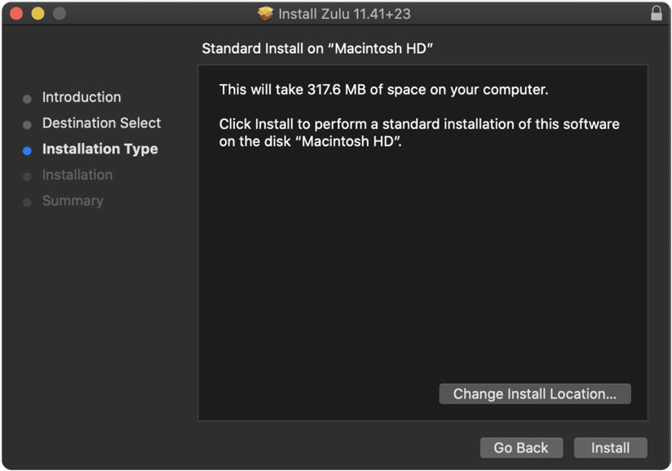Select the dimmed Installation step label
The height and width of the screenshot is (471, 672).
pyautogui.click(x=77, y=175)
